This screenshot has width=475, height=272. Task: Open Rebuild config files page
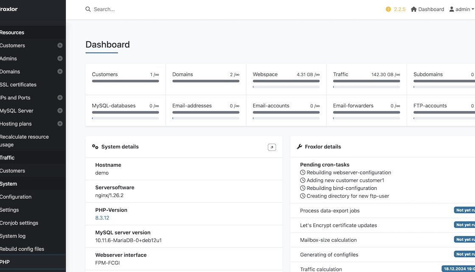tap(22, 249)
